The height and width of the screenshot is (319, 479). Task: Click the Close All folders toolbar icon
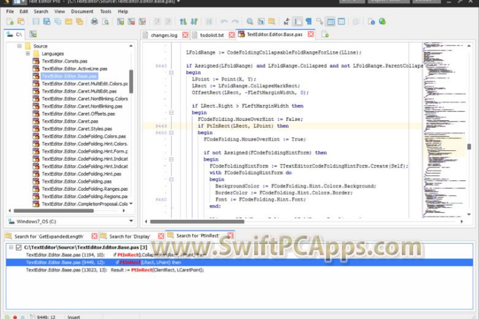pyautogui.click(x=80, y=21)
